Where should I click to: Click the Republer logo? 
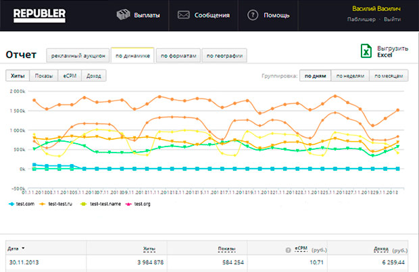(x=36, y=13)
